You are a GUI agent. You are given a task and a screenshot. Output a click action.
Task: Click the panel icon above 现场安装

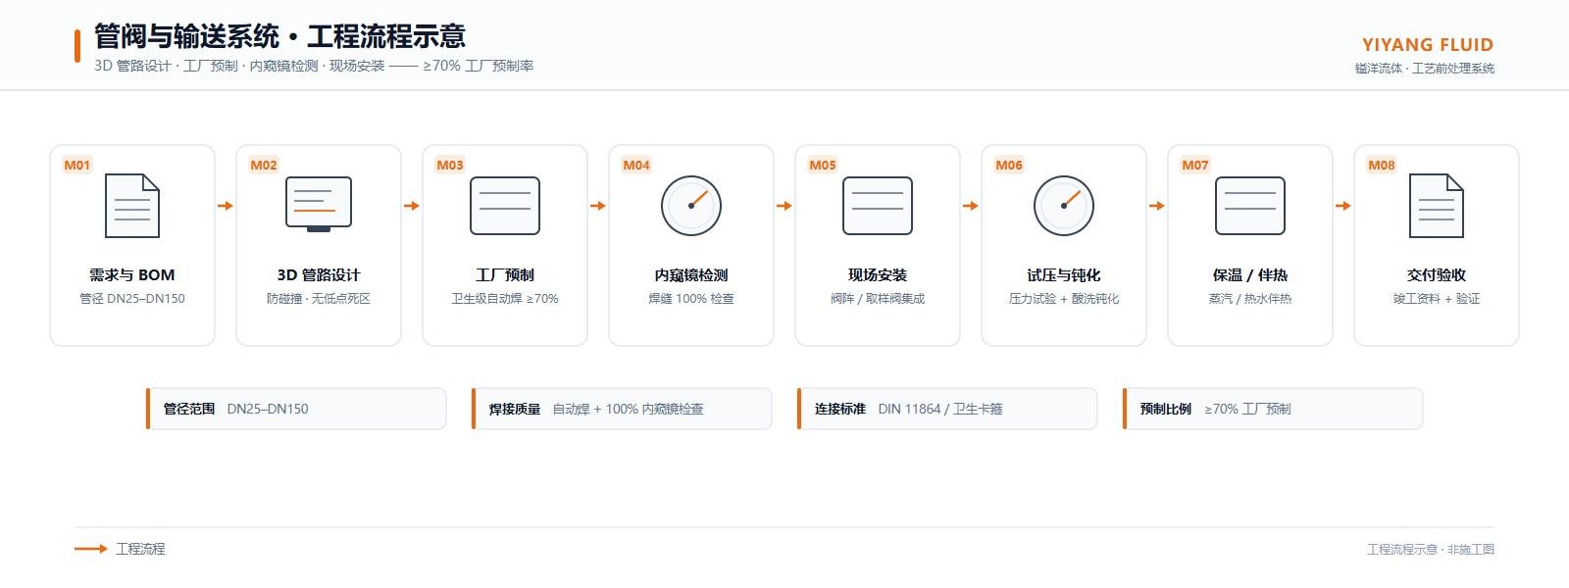[878, 206]
